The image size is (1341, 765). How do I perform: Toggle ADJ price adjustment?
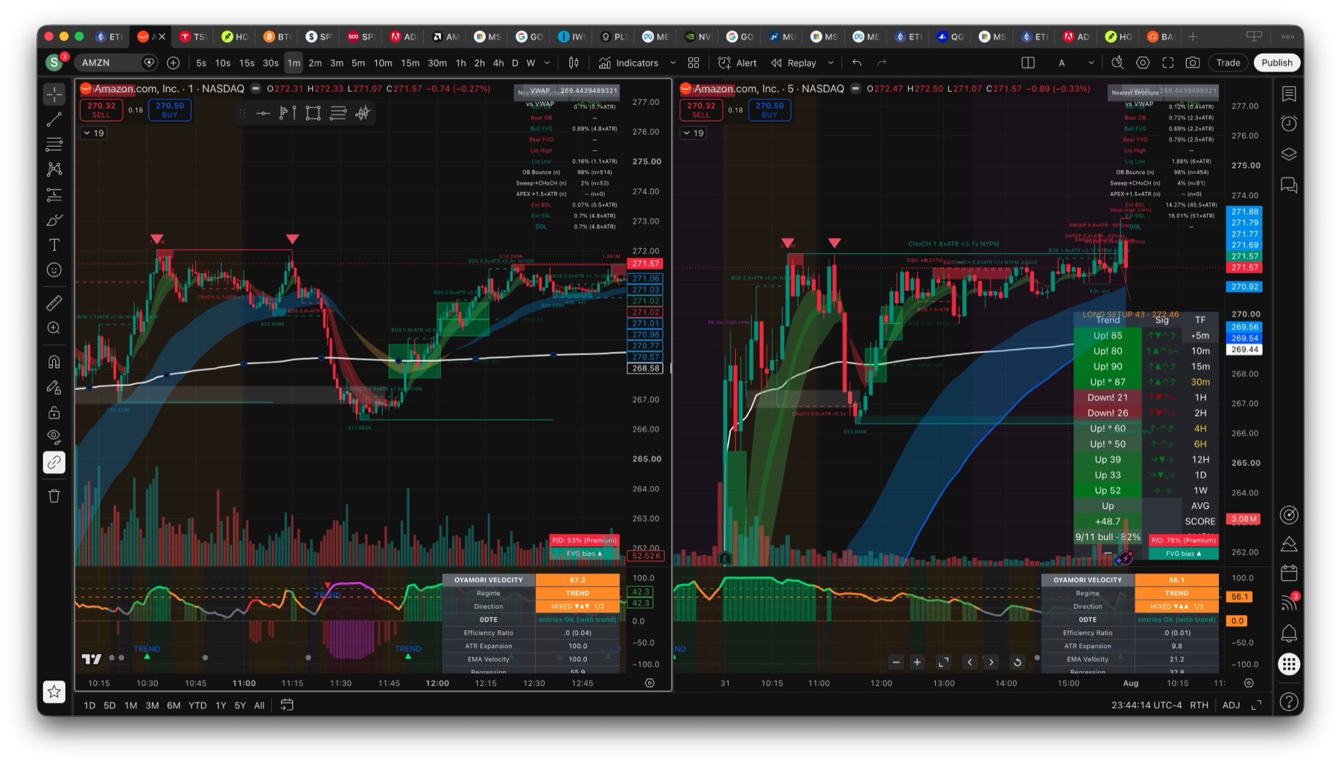(1231, 705)
